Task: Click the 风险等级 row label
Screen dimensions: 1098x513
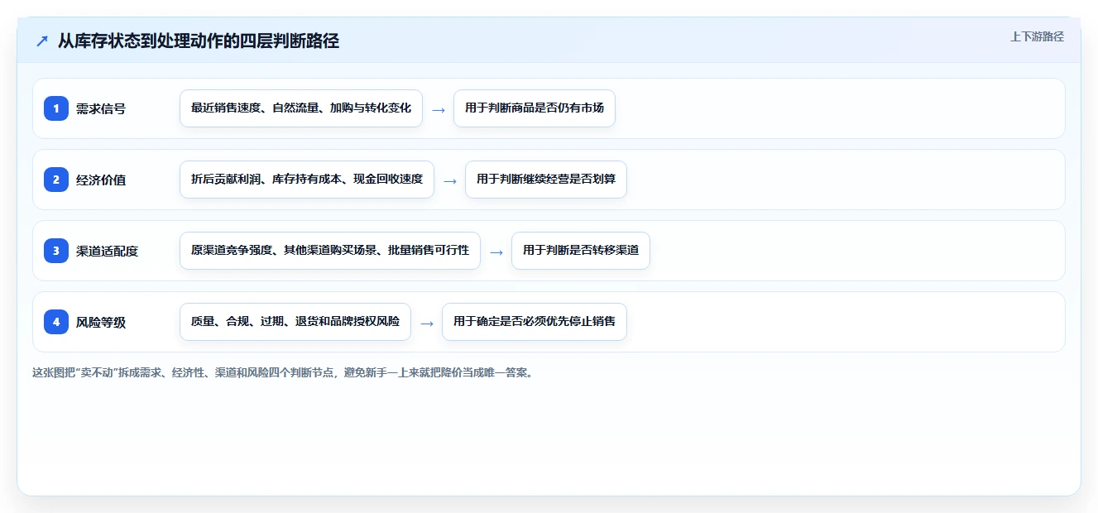Action: [101, 322]
